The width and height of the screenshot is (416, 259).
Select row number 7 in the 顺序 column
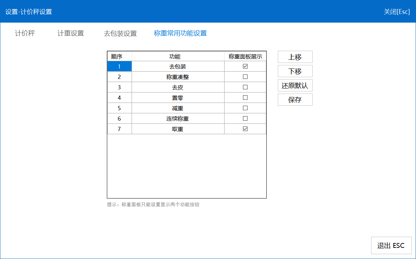(119, 129)
